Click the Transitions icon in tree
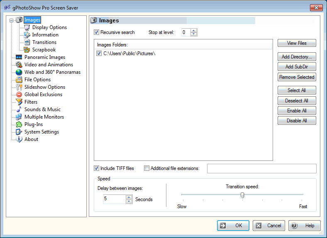This screenshot has width=327, height=238. 27,42
